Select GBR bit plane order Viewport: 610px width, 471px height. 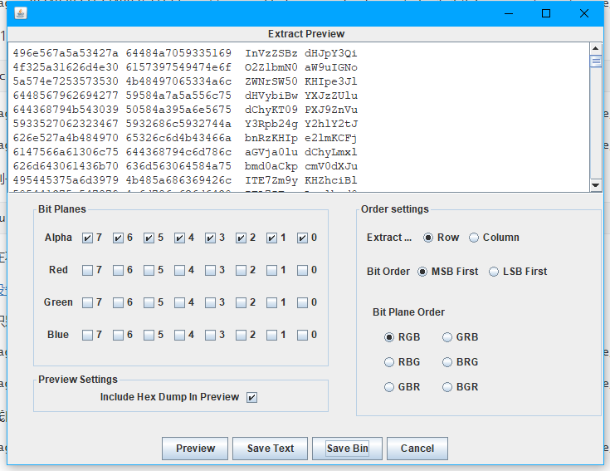[x=389, y=387]
